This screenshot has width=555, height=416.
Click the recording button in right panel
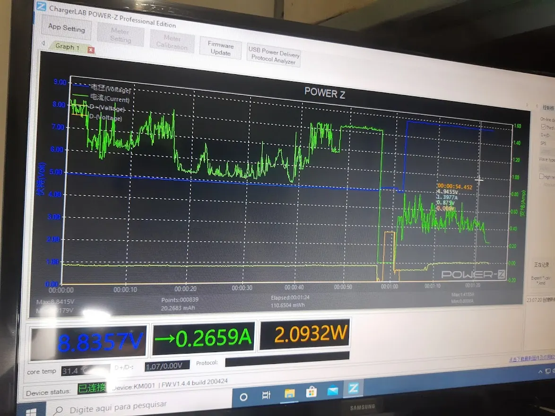click(542, 265)
